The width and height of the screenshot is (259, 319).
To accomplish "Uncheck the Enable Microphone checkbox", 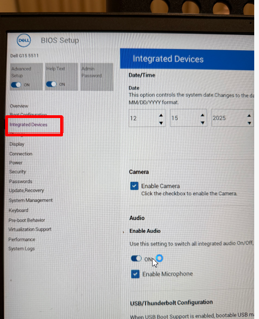I will 135,274.
